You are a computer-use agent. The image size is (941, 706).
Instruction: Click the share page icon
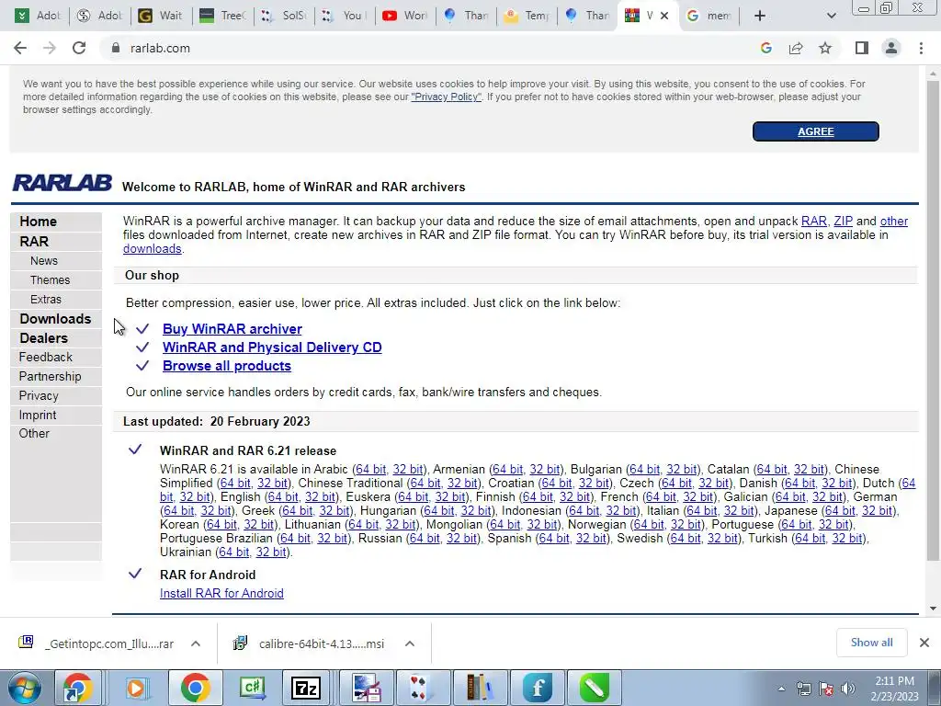[x=796, y=48]
